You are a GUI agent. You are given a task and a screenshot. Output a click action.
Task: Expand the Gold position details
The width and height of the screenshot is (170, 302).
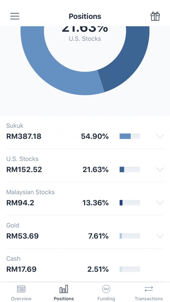tap(160, 236)
